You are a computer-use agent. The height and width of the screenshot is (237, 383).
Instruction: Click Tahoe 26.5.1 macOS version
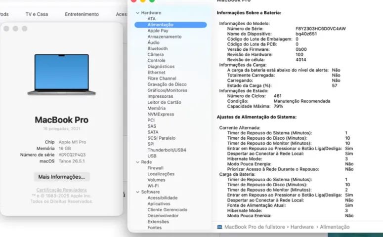(x=72, y=161)
